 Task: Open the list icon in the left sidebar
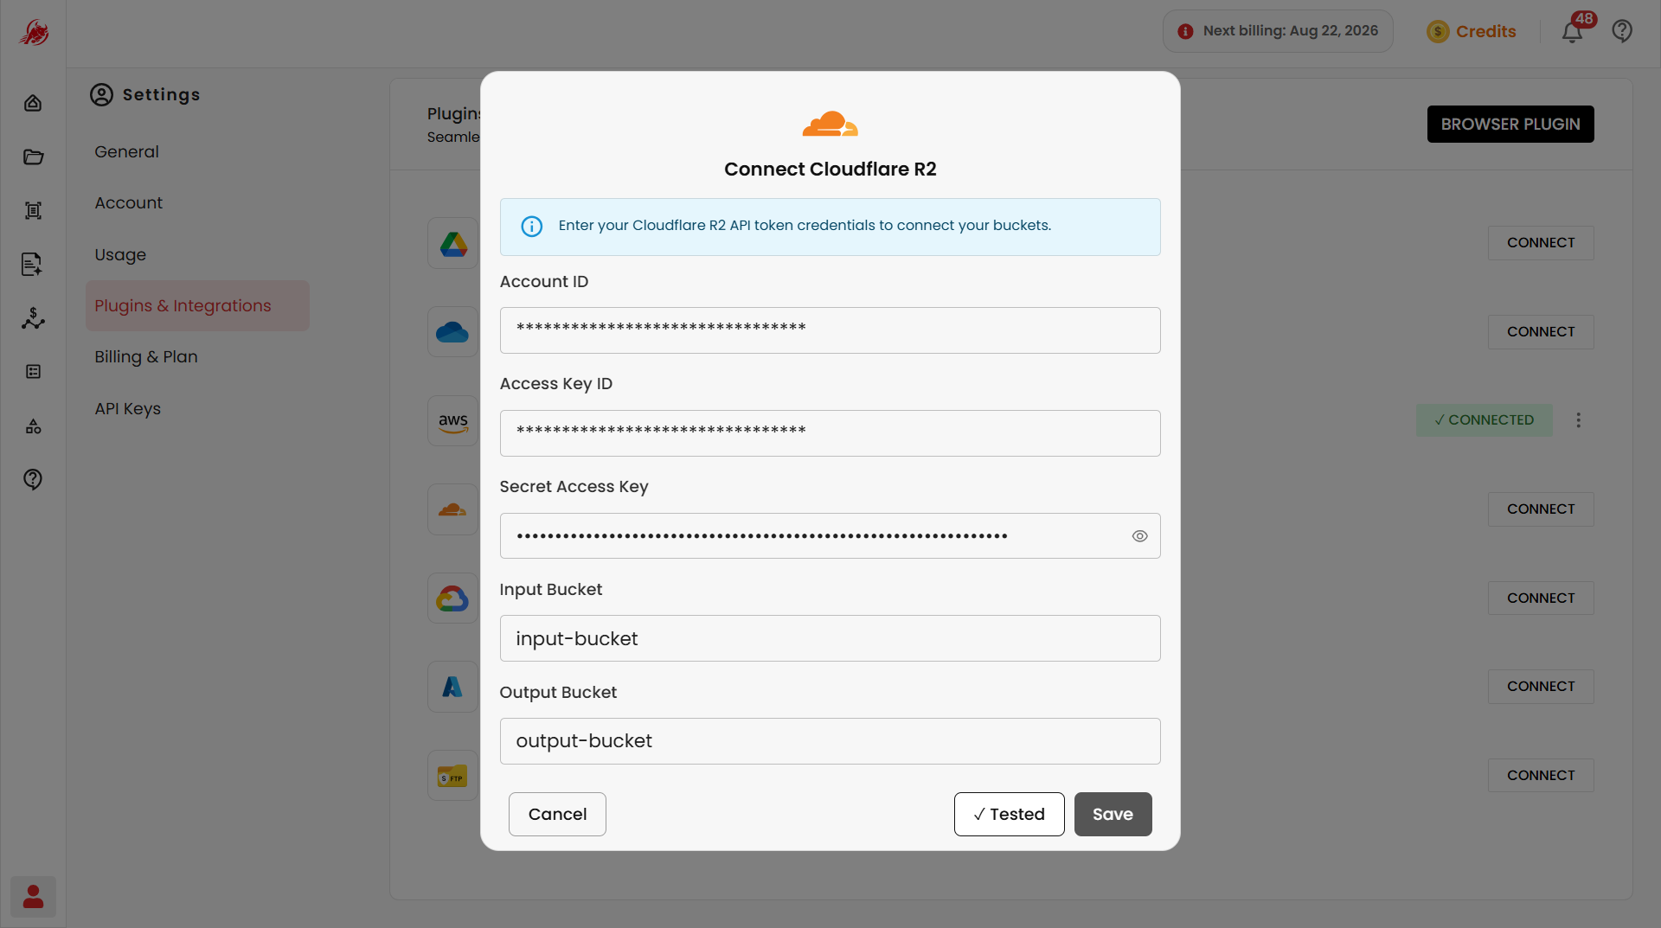click(x=33, y=372)
